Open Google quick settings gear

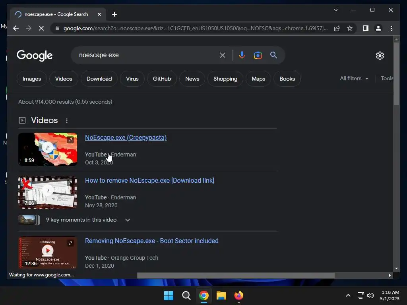(x=380, y=55)
